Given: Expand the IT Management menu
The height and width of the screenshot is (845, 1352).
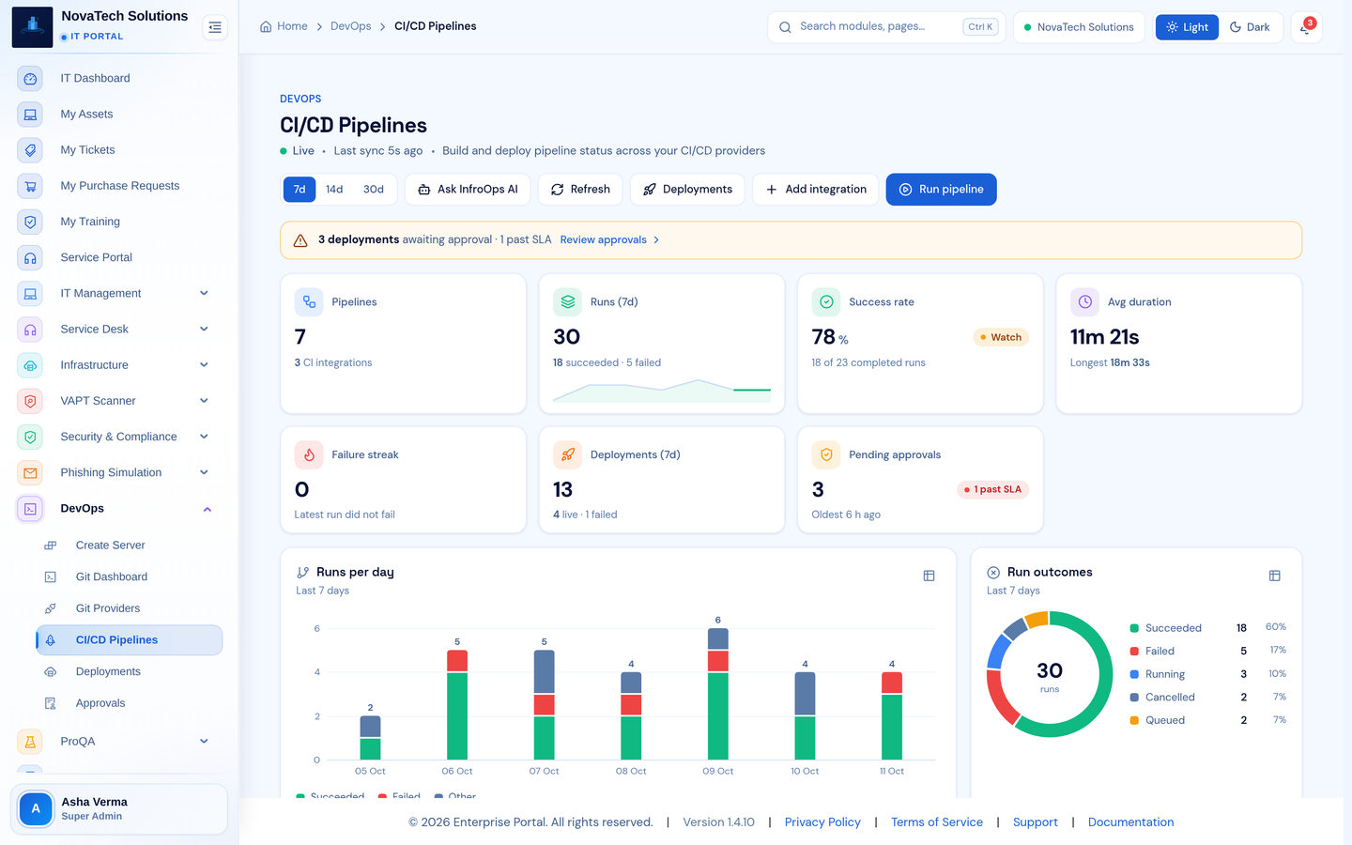Looking at the screenshot, I should click(x=204, y=293).
